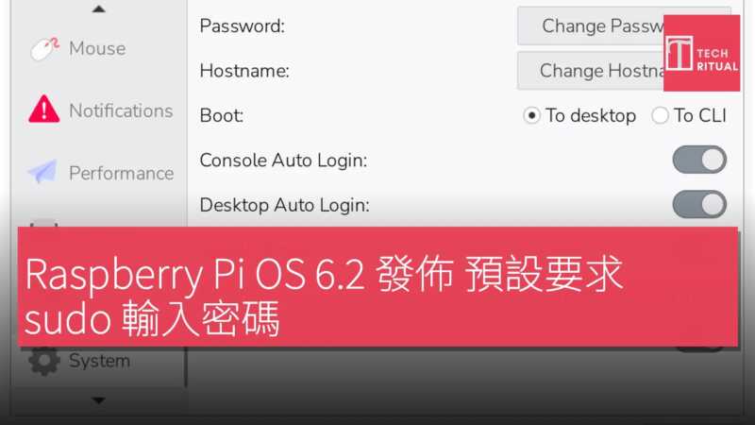This screenshot has height=425, width=755.
Task: Select the To desktop boot option
Action: point(532,115)
